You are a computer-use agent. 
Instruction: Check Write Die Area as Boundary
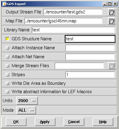(x=7, y=83)
